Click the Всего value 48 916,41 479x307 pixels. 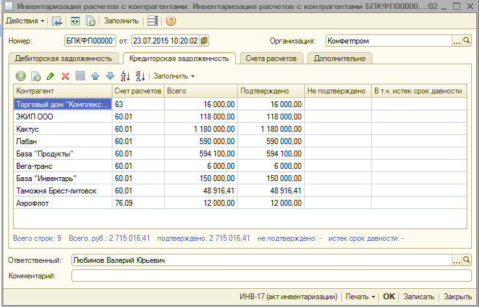201,191
